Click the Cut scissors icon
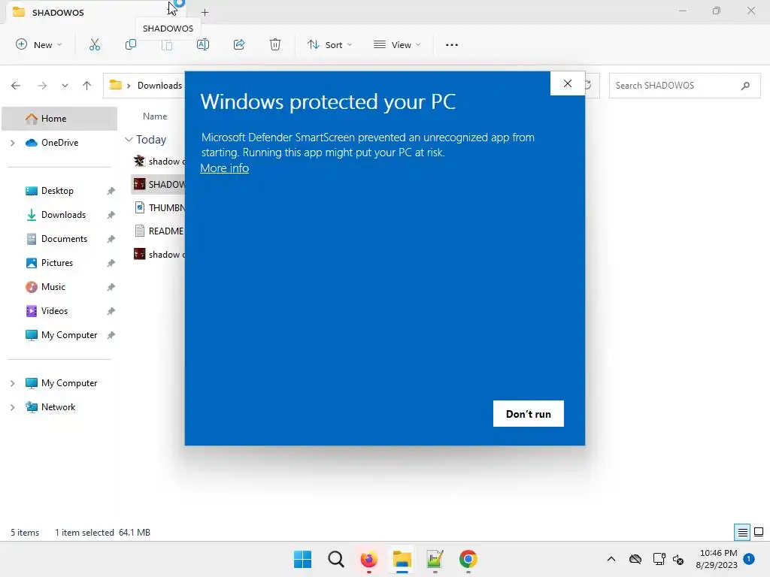The image size is (770, 577). tap(94, 44)
